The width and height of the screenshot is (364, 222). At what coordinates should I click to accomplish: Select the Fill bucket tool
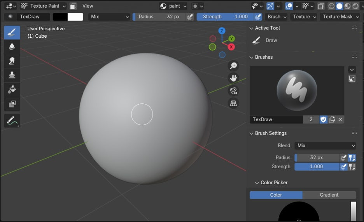pyautogui.click(x=12, y=89)
